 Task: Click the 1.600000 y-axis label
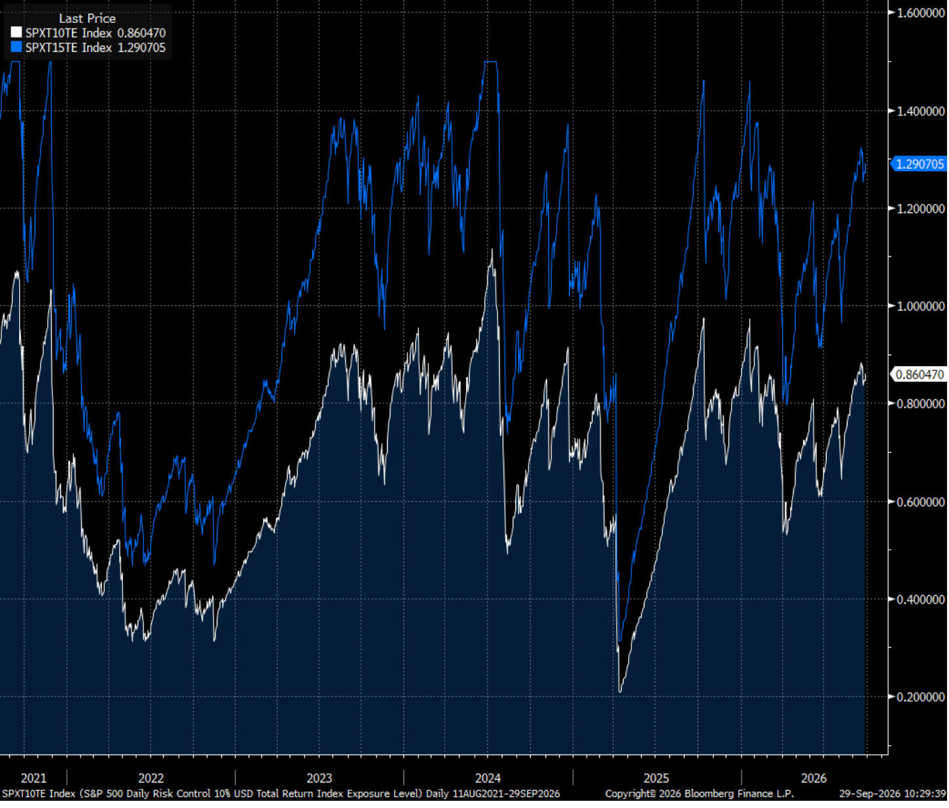click(x=920, y=13)
